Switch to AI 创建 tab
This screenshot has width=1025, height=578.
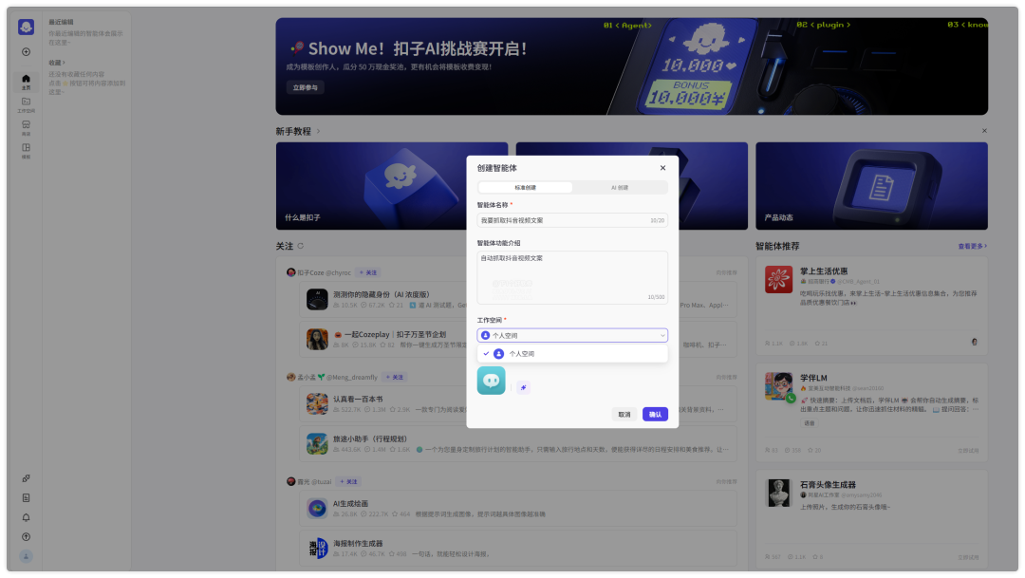click(620, 188)
